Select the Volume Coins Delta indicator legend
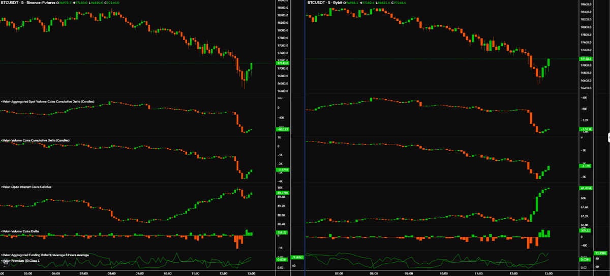This screenshot has width=610, height=276. (20, 231)
